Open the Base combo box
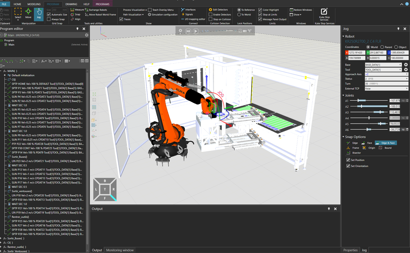 click(x=383, y=64)
